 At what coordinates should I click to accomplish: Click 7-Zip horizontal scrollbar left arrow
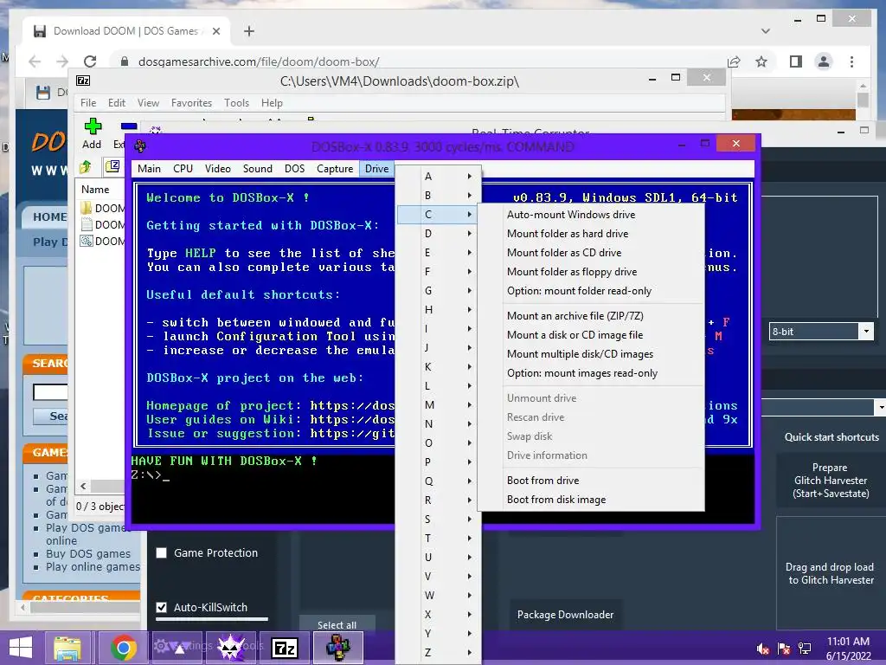pos(84,486)
